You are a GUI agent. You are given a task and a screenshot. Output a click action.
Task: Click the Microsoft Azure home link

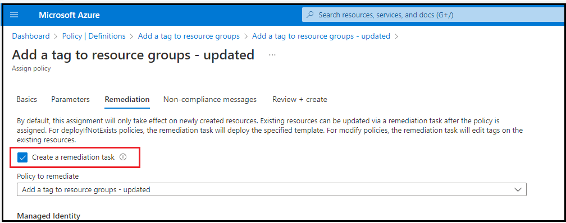(x=69, y=15)
